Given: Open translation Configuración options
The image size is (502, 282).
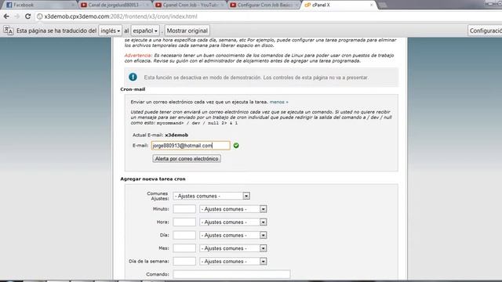Looking at the screenshot, I should click(485, 31).
